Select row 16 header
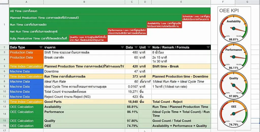This screenshot has width=260, height=132. 5,126
